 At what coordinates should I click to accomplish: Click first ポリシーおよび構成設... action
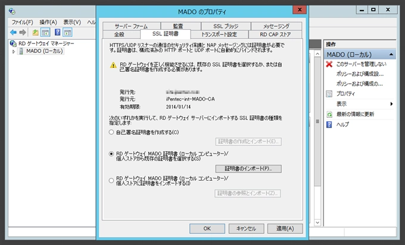pyautogui.click(x=360, y=74)
